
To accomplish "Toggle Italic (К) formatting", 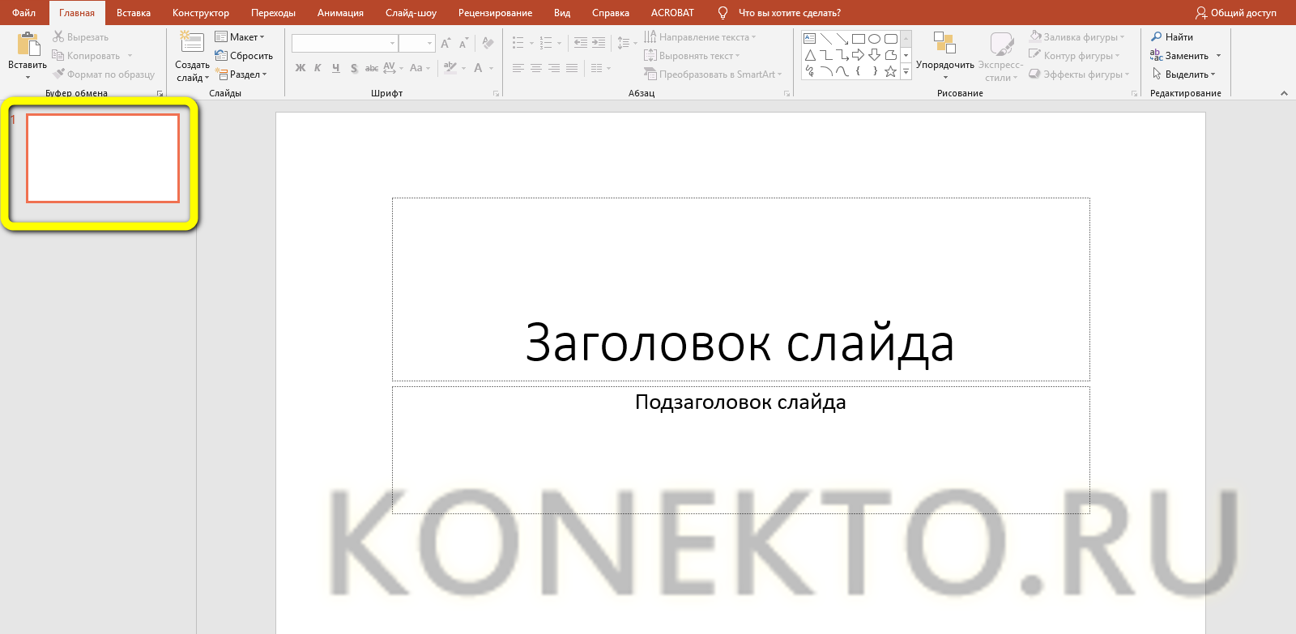I will pyautogui.click(x=318, y=68).
